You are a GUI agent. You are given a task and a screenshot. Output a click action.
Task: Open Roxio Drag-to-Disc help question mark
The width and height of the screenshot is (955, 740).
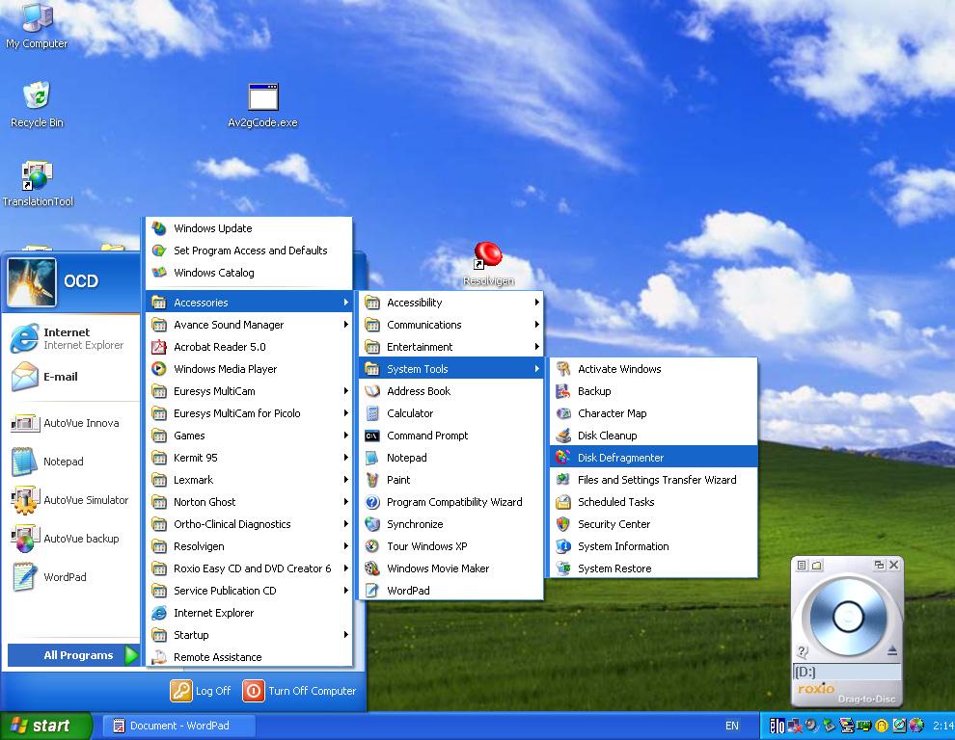pyautogui.click(x=803, y=651)
